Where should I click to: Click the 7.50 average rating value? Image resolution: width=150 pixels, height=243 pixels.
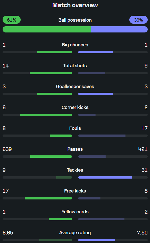pyautogui.click(x=142, y=233)
